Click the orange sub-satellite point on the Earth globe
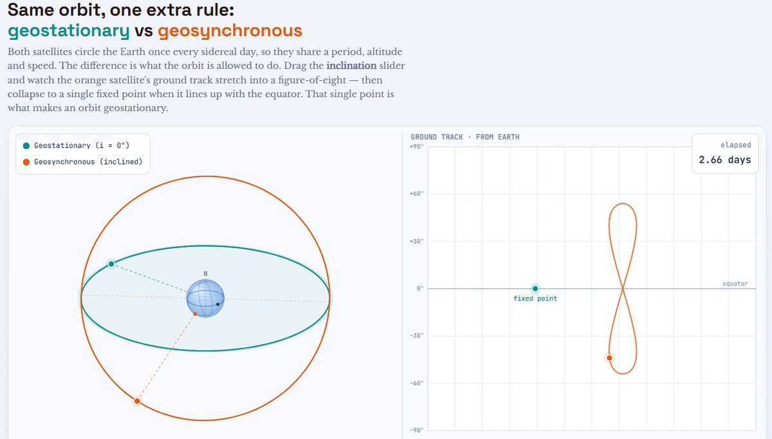 click(x=195, y=314)
